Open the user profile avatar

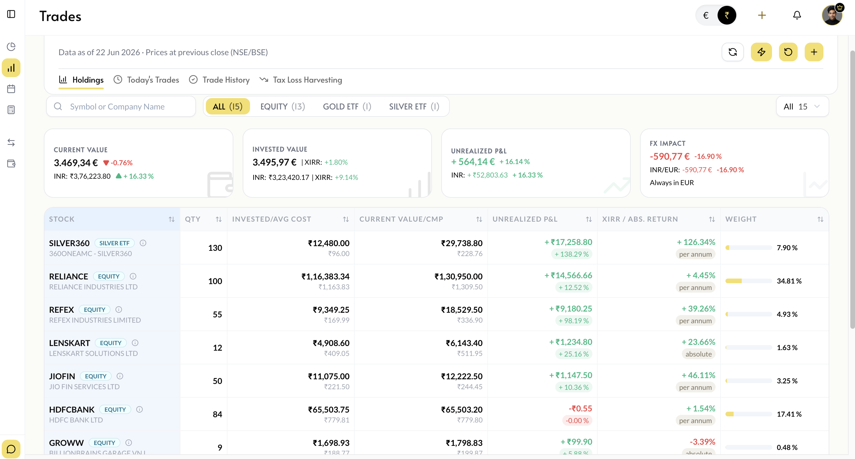[x=832, y=15]
